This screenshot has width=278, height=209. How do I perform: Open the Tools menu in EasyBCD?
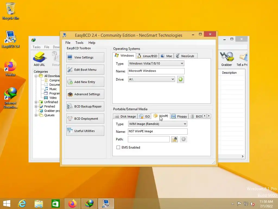click(79, 43)
